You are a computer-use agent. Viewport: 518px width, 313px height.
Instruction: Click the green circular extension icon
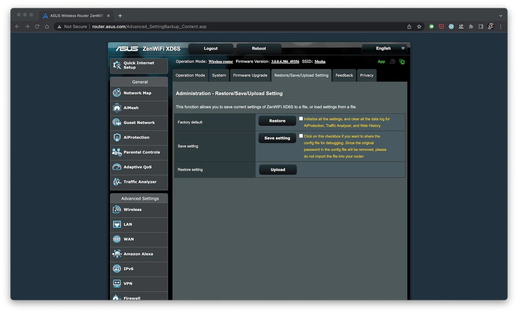pyautogui.click(x=431, y=27)
